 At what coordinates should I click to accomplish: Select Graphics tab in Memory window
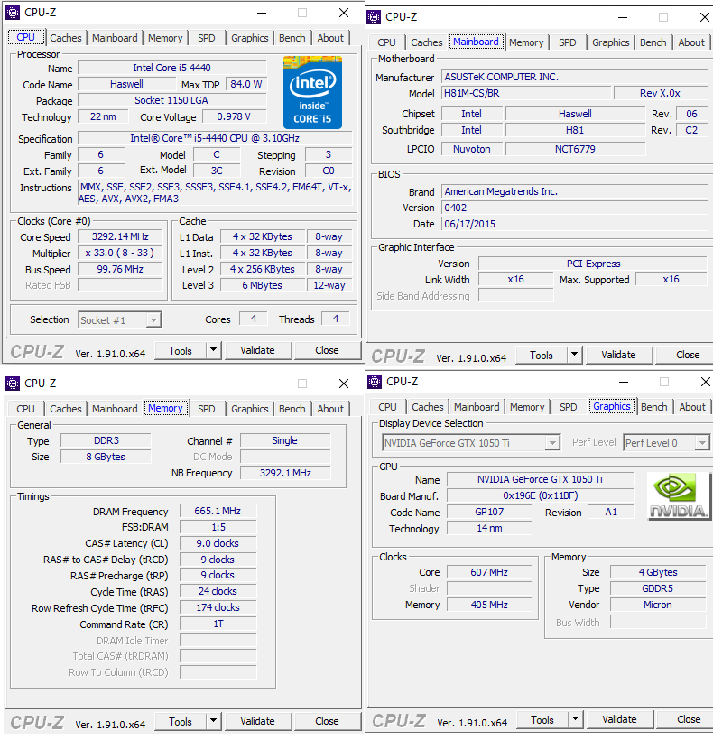point(250,409)
